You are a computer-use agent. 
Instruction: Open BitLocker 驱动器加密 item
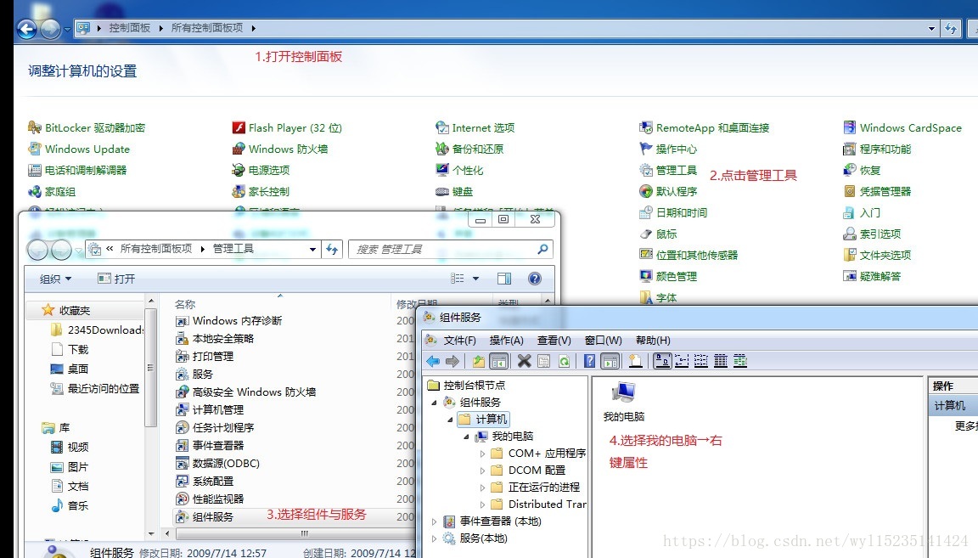click(95, 128)
